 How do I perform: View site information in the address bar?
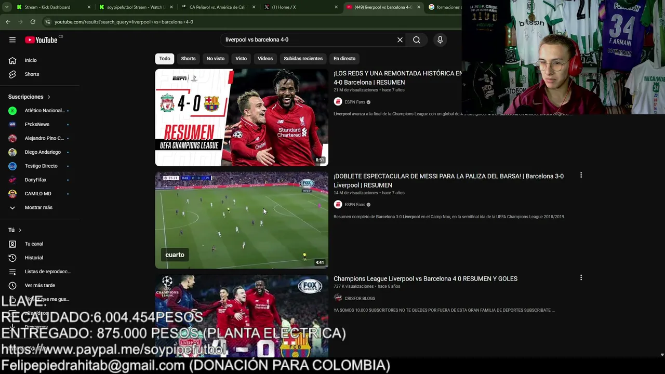click(48, 22)
